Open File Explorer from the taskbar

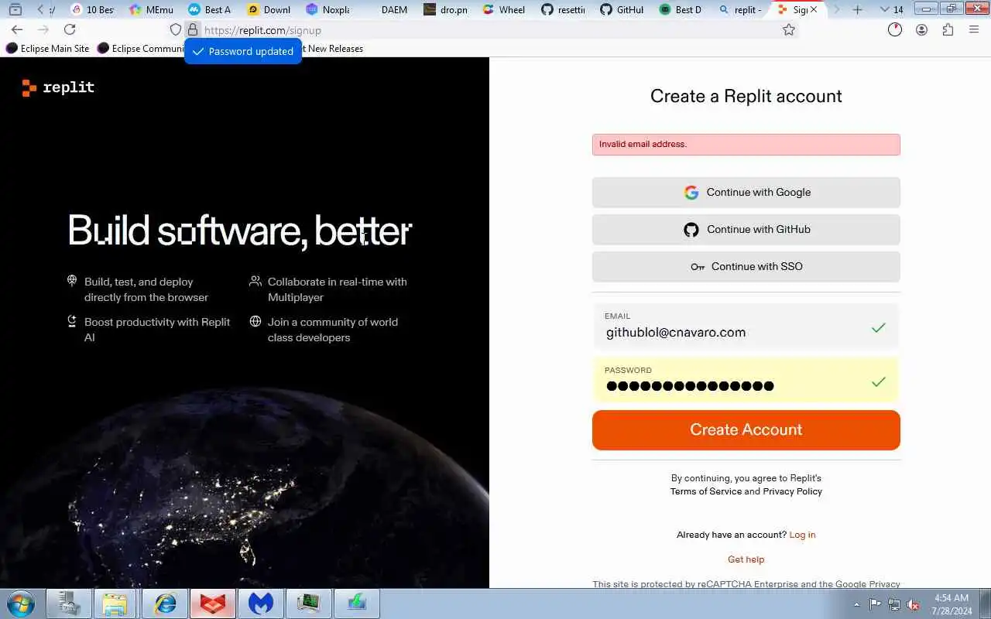[115, 604]
